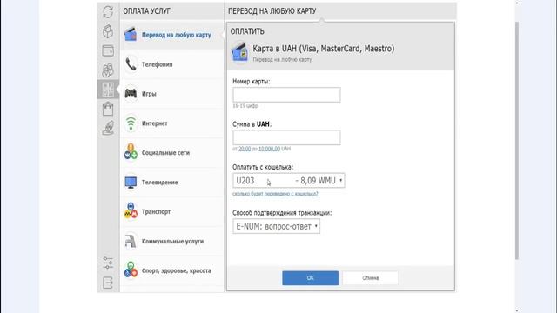The height and width of the screenshot is (313, 557).
Task: Click the page vertical scrollbar
Action: coord(517,140)
